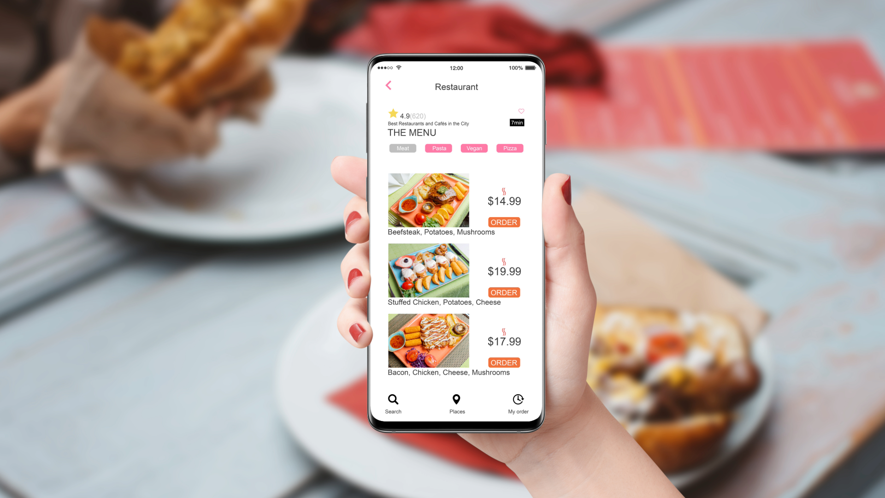The width and height of the screenshot is (885, 498).
Task: Click ORDER button for Beefsteak dish
Action: pyautogui.click(x=504, y=222)
